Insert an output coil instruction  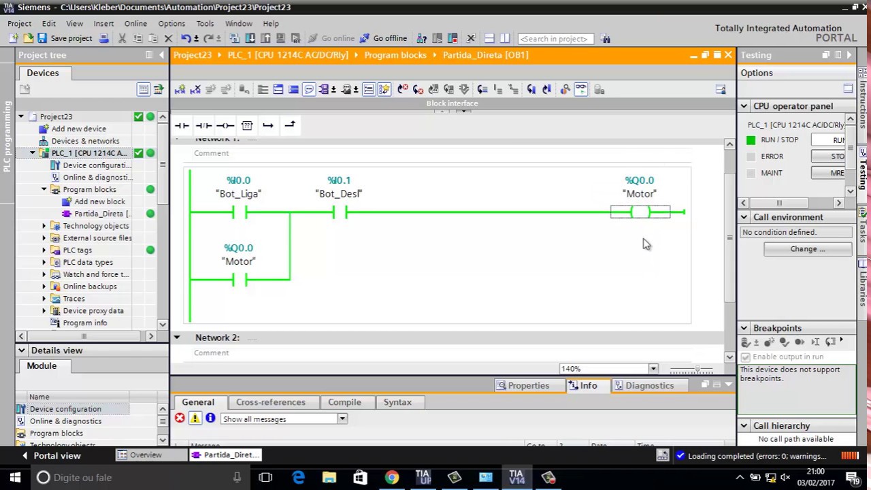coord(225,125)
